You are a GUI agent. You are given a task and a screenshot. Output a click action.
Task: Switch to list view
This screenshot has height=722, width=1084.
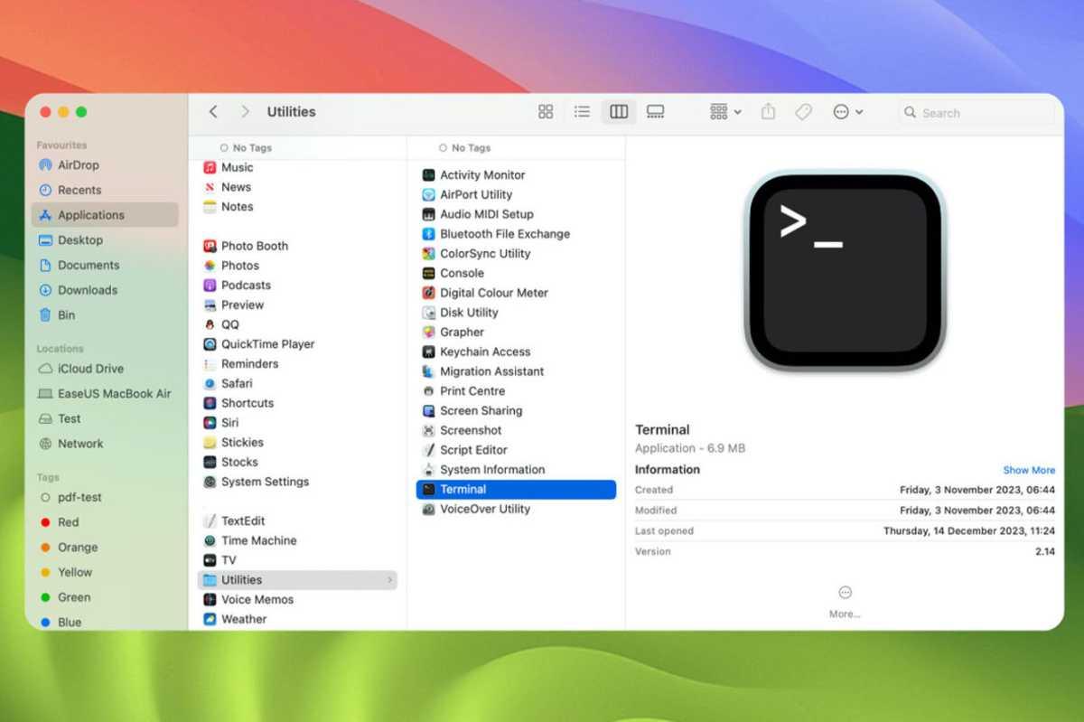(583, 112)
